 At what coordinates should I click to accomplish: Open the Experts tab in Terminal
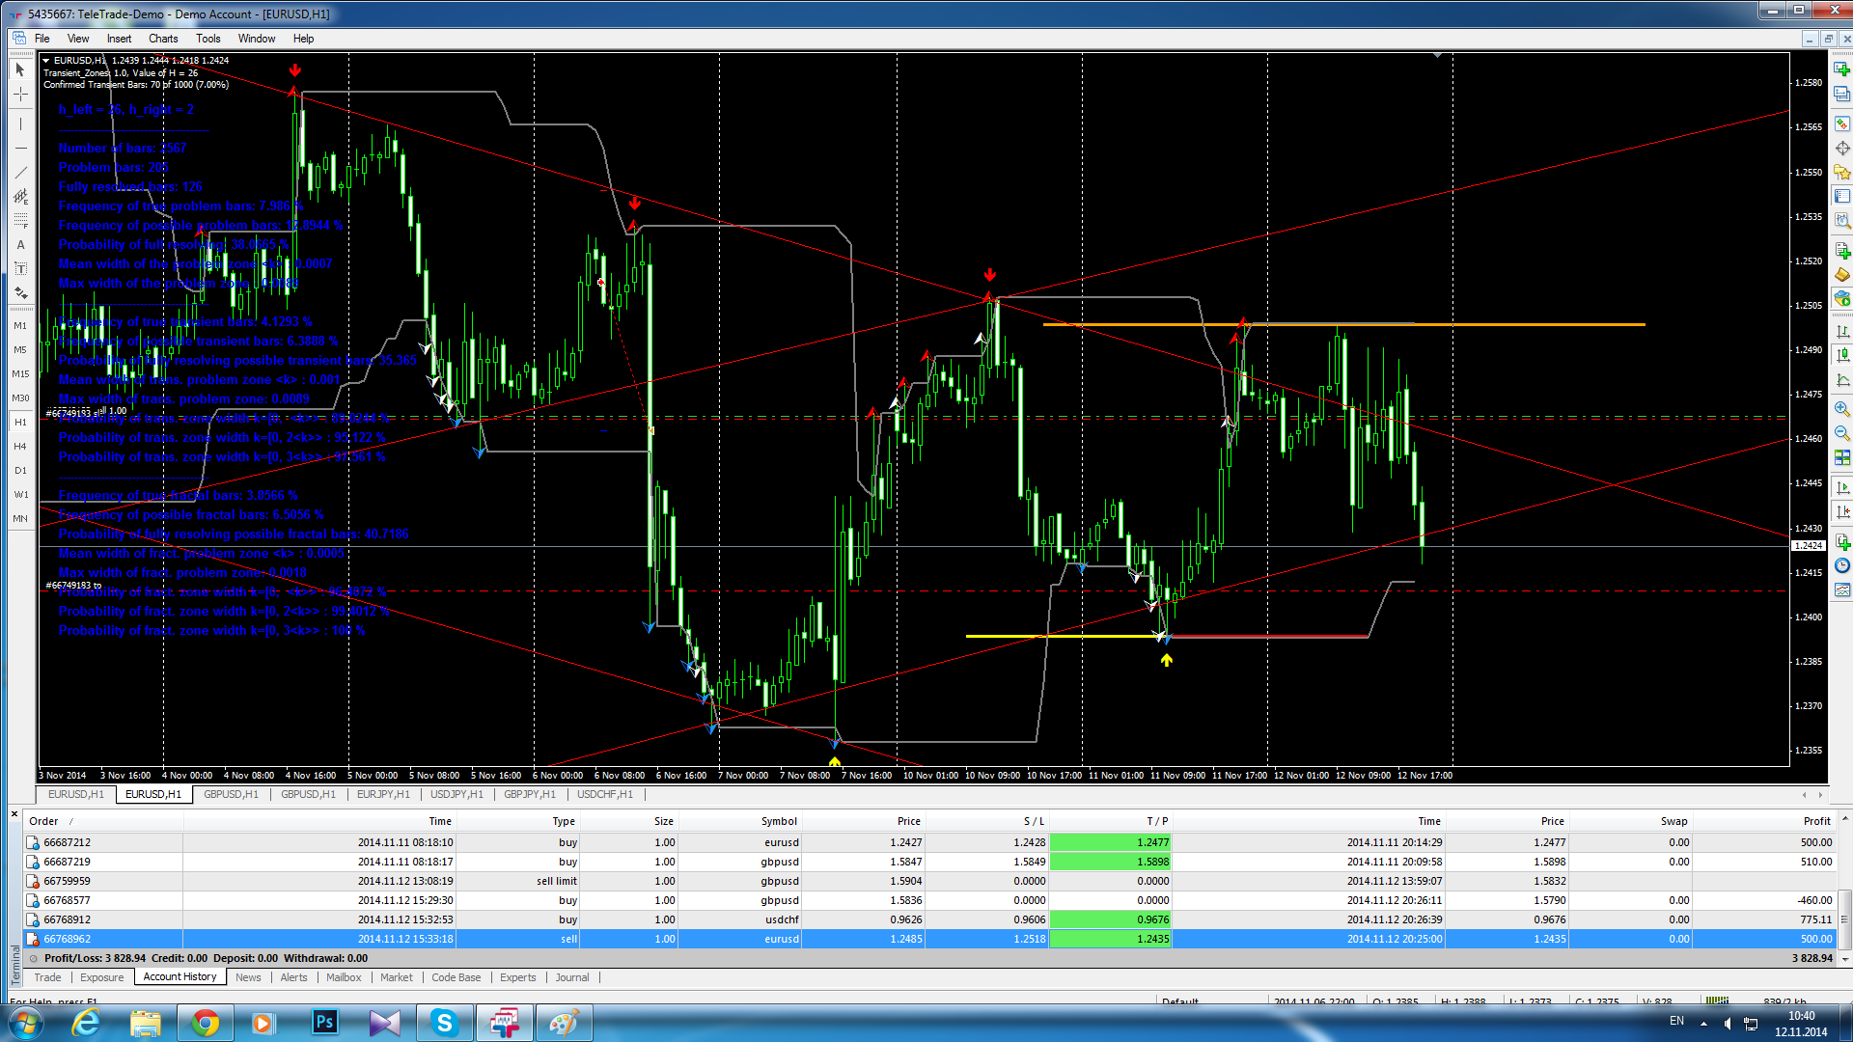point(518,977)
